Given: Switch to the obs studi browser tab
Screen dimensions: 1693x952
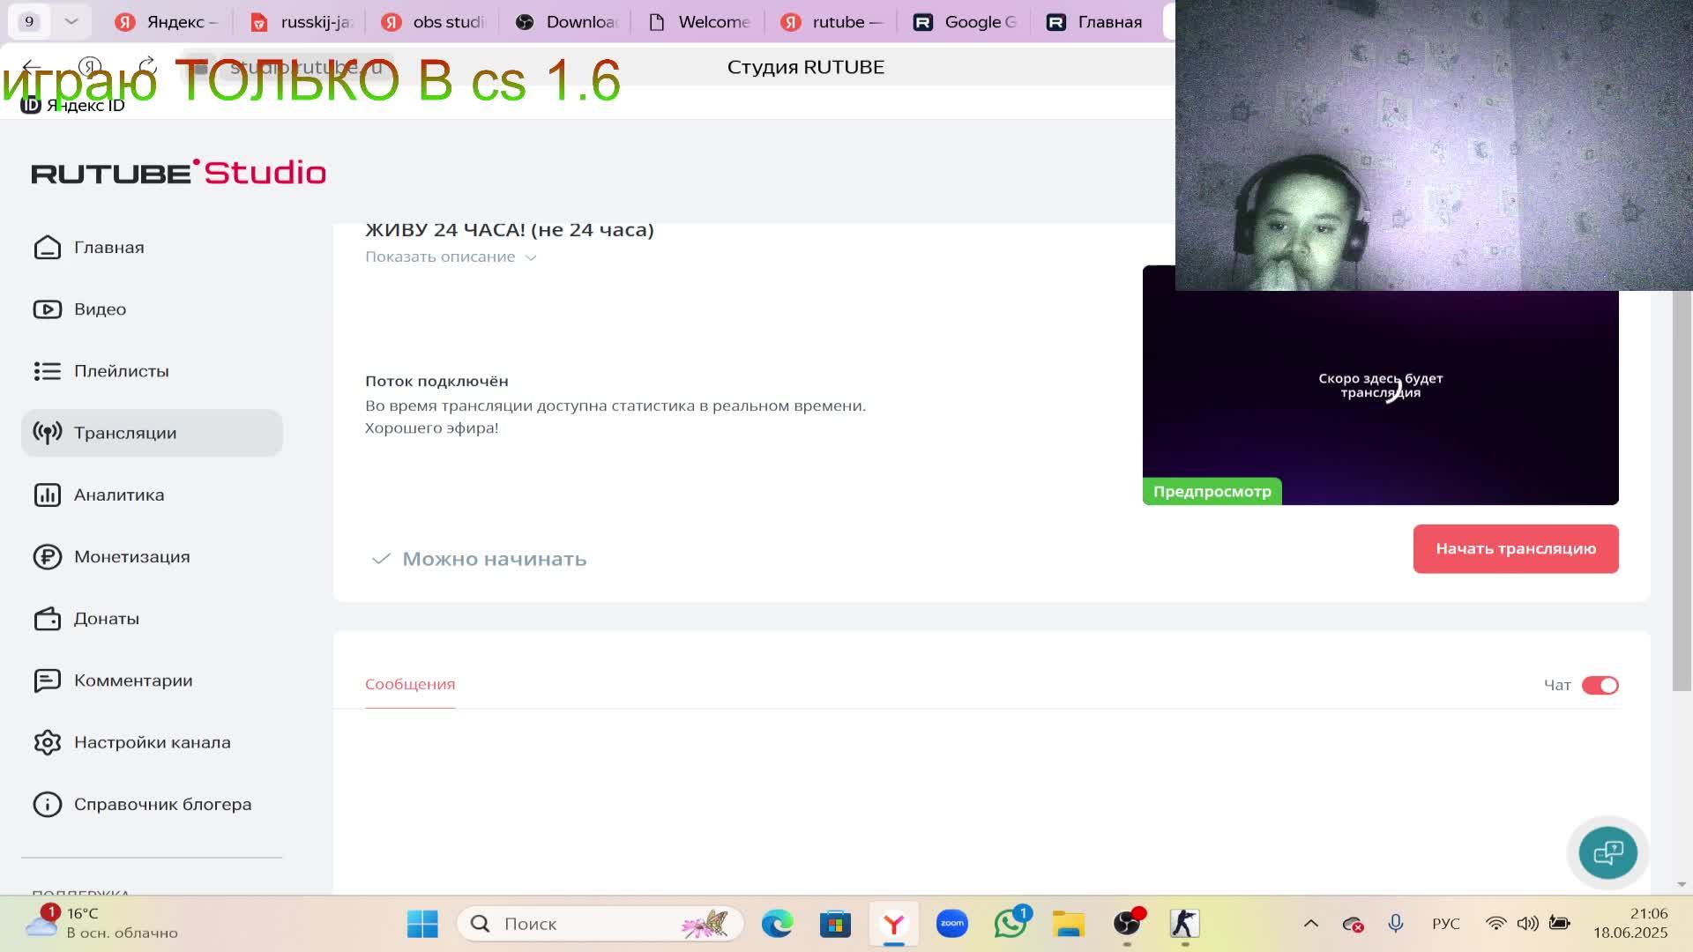Looking at the screenshot, I should click(433, 22).
